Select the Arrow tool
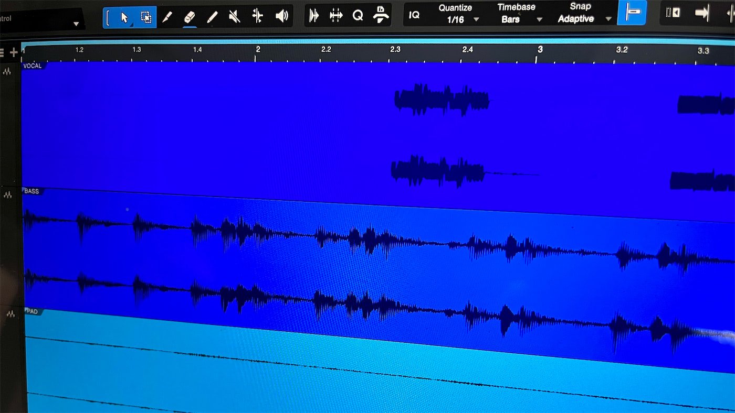 click(x=125, y=17)
